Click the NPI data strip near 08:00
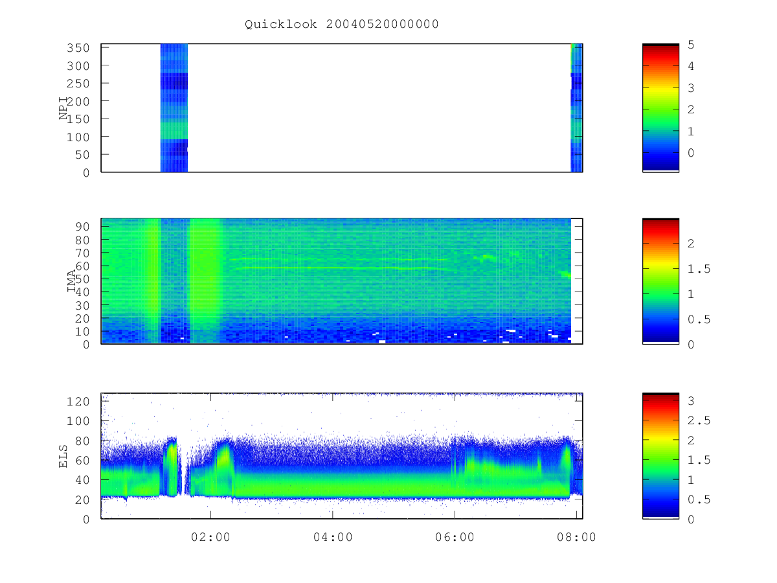 pos(576,108)
